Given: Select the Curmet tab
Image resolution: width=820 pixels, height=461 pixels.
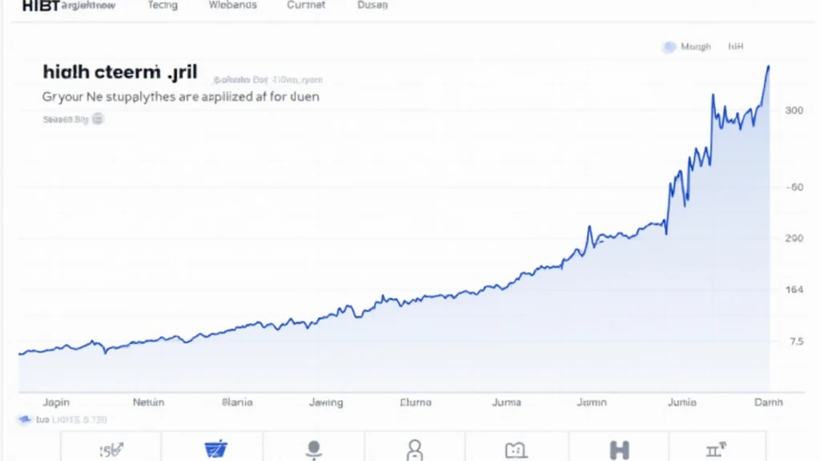Looking at the screenshot, I should tap(306, 6).
